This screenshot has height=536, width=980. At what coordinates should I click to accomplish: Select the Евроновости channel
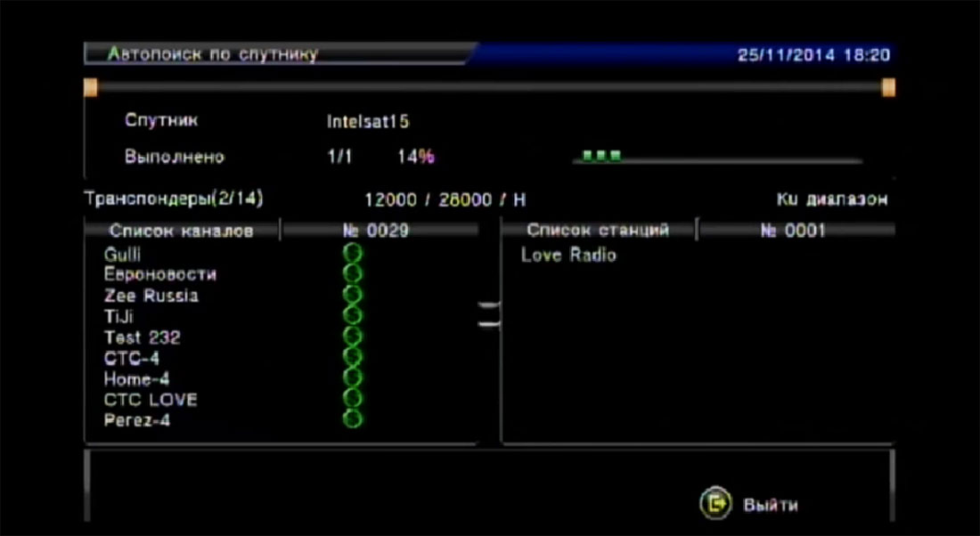pos(160,274)
